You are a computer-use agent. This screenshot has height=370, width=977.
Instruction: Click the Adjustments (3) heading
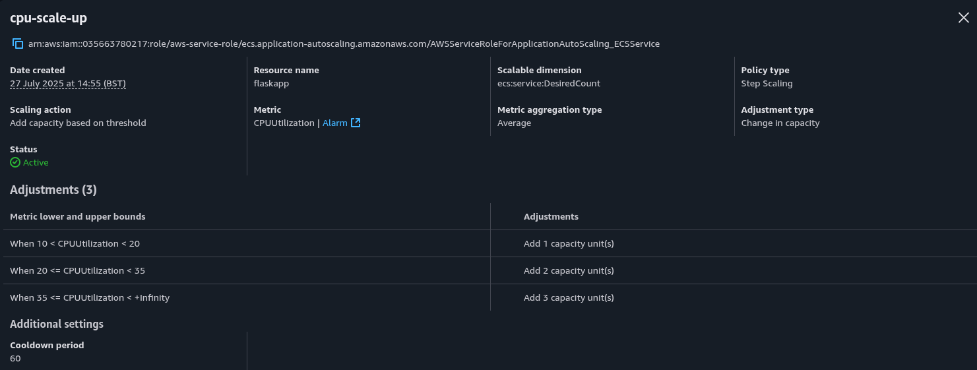53,190
